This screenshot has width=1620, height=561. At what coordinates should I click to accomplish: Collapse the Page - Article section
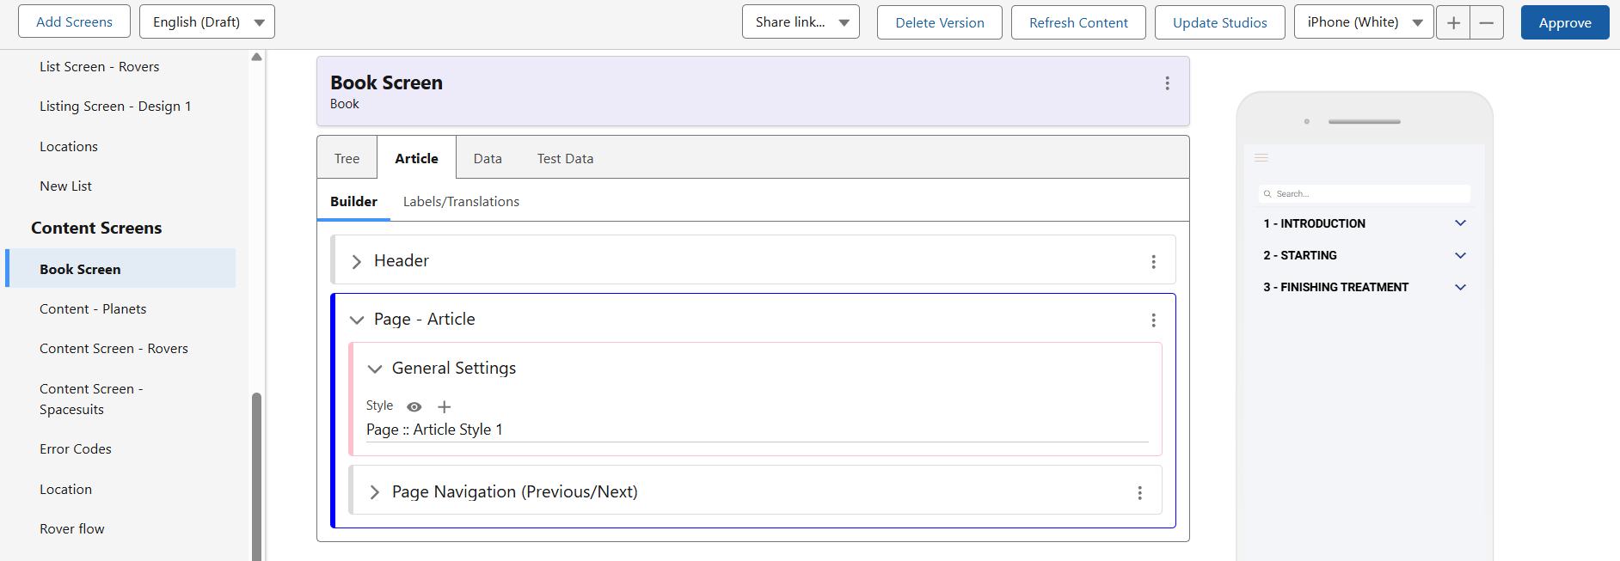click(x=356, y=320)
